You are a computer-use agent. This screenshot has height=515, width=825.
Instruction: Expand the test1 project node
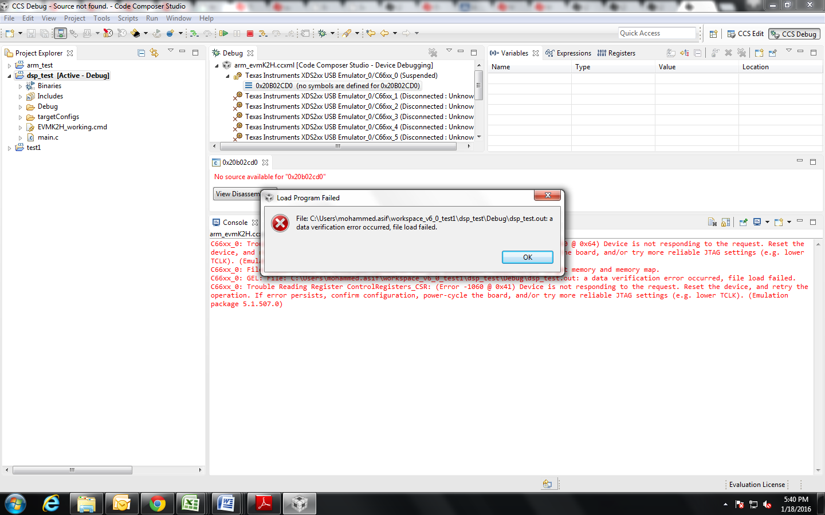click(x=9, y=148)
